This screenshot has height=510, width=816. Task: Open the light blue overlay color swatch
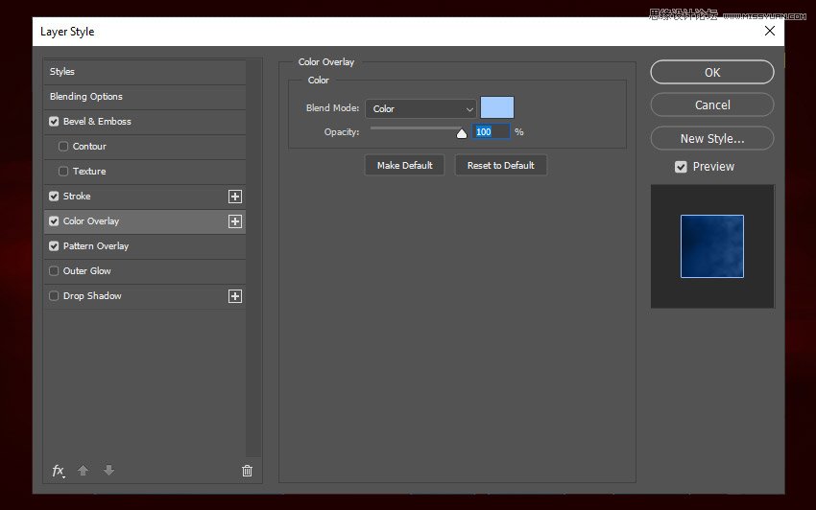(496, 108)
